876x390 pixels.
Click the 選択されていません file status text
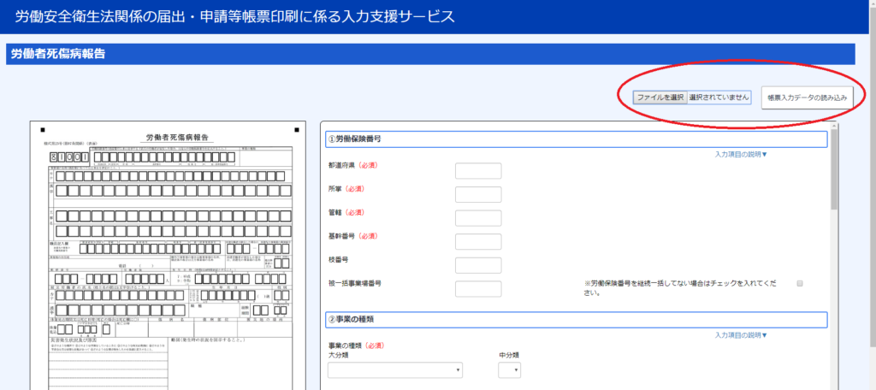pyautogui.click(x=719, y=97)
